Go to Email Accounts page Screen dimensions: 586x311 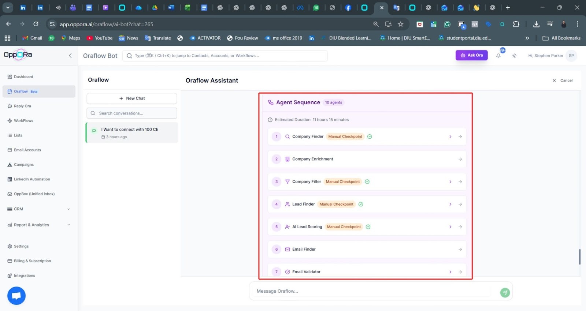pyautogui.click(x=27, y=150)
